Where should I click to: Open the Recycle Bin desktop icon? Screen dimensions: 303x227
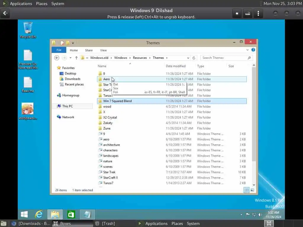28,30
